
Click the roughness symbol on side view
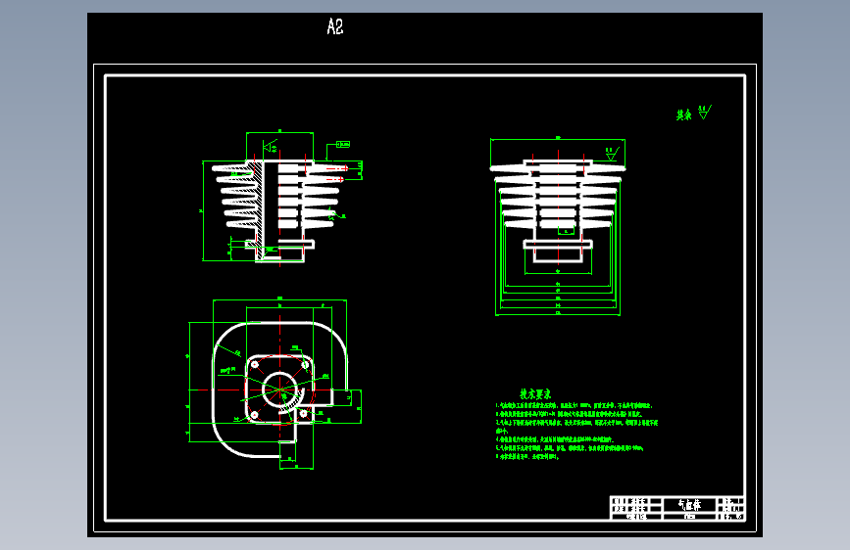(612, 154)
